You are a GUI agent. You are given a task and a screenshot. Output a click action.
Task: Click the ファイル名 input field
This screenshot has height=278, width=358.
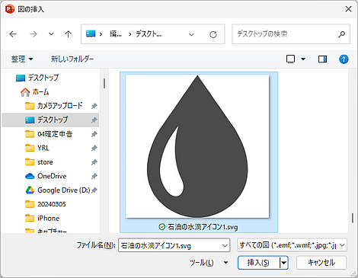click(x=170, y=245)
